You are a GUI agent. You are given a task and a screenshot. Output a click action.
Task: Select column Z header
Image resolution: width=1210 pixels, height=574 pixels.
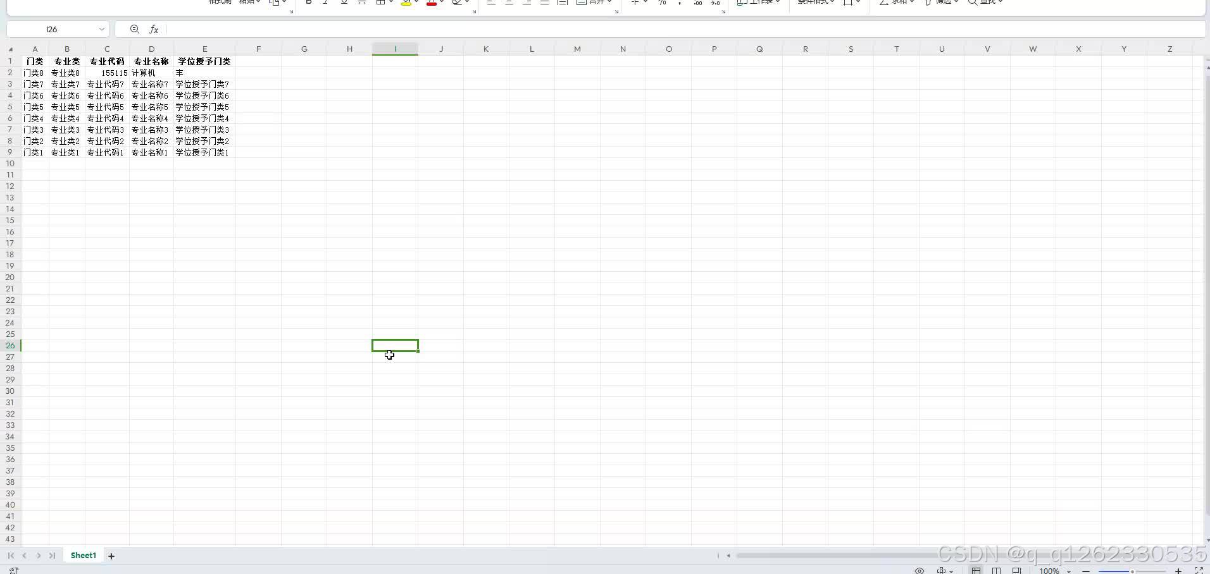[x=1169, y=49]
